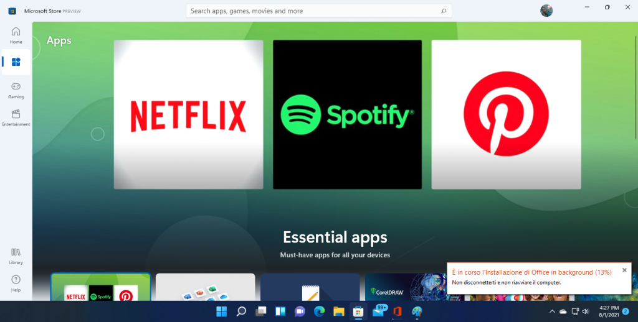Viewport: 638px width, 322px height.
Task: Click the Microsoft Store logo in title bar
Action: [12, 11]
